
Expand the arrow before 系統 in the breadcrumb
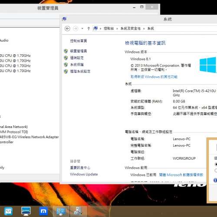[144, 29]
